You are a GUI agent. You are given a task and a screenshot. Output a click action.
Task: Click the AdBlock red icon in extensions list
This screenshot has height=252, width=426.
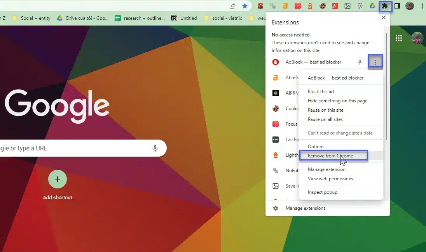click(276, 62)
